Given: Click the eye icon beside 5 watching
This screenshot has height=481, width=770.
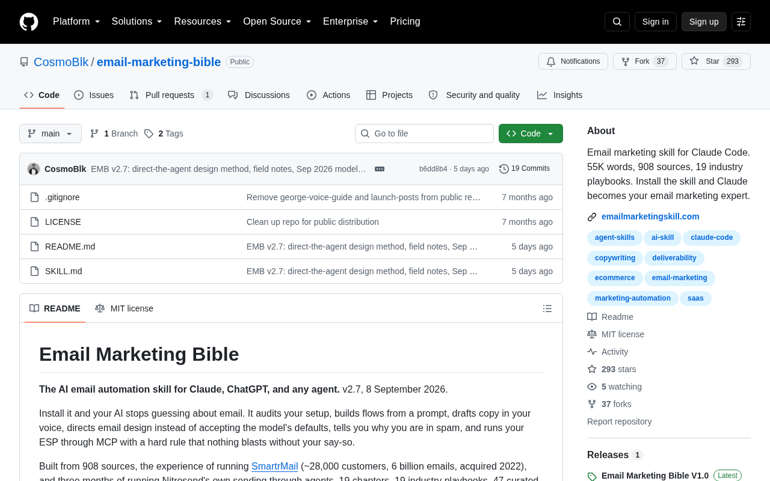Looking at the screenshot, I should [x=592, y=387].
